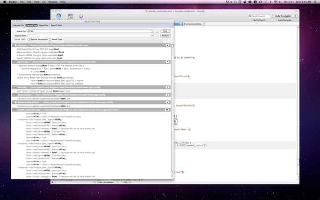320x200 pixels.
Task: Click the battery status icon
Action: [286, 2]
